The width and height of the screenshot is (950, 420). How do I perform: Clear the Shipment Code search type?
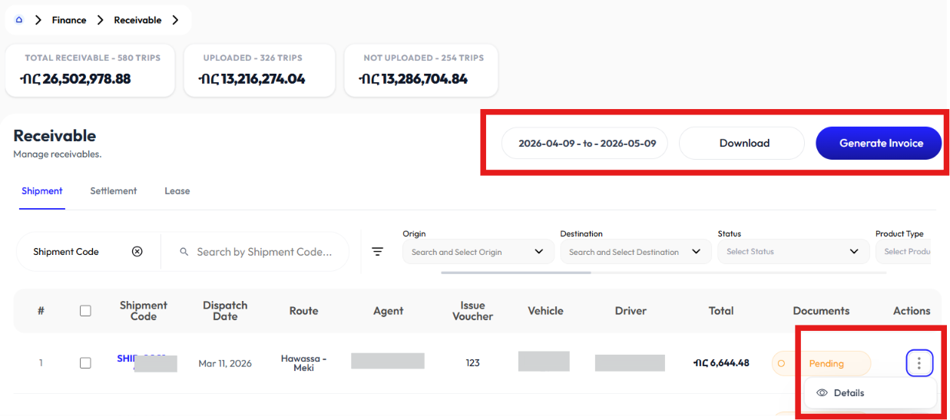[x=137, y=251]
